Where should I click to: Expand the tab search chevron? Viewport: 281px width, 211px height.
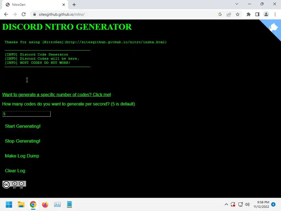point(237,4)
